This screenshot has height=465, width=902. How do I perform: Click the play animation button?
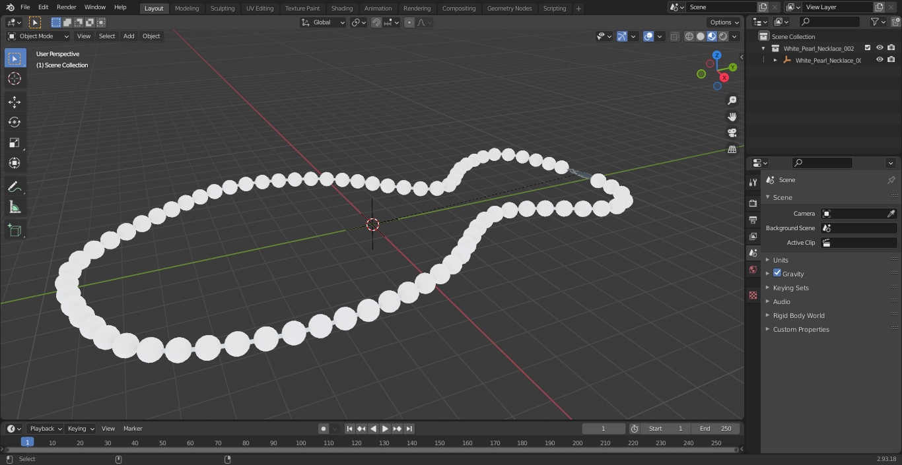pos(385,429)
